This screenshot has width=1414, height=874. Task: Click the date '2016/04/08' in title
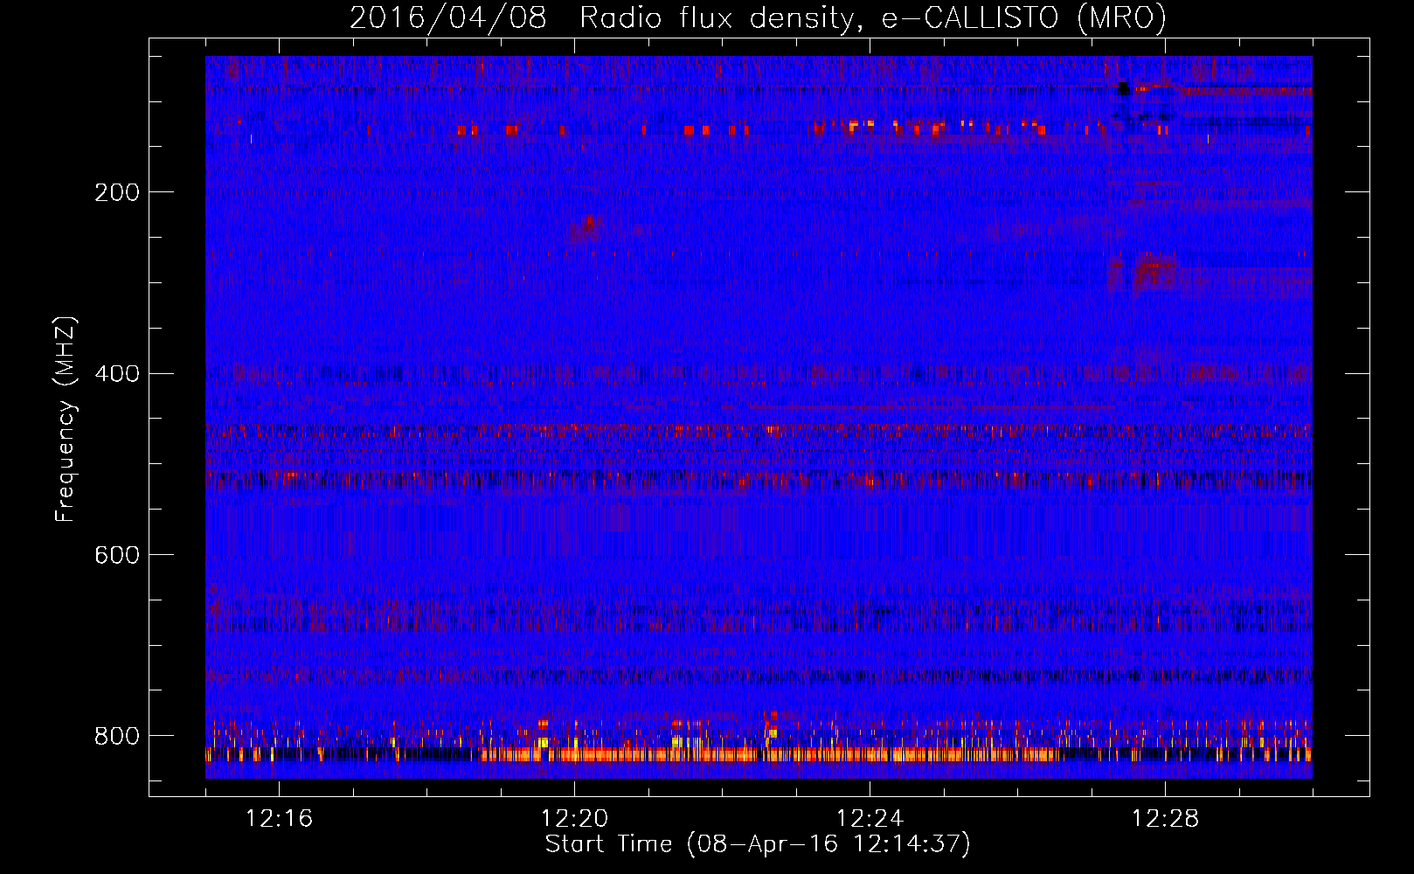coord(448,17)
